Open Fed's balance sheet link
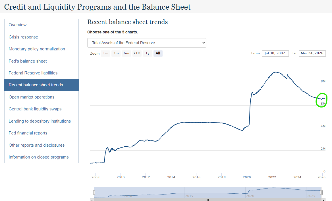The image size is (332, 201). pos(42,61)
